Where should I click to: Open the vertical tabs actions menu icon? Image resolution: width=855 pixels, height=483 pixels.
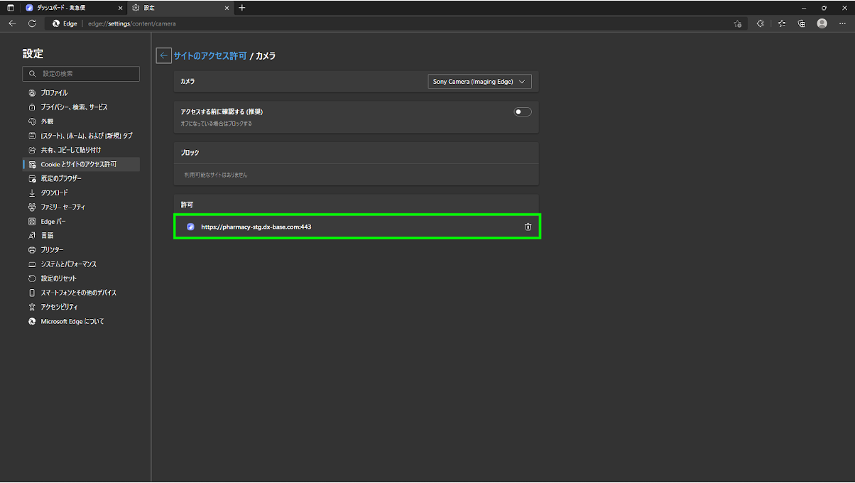pos(11,8)
